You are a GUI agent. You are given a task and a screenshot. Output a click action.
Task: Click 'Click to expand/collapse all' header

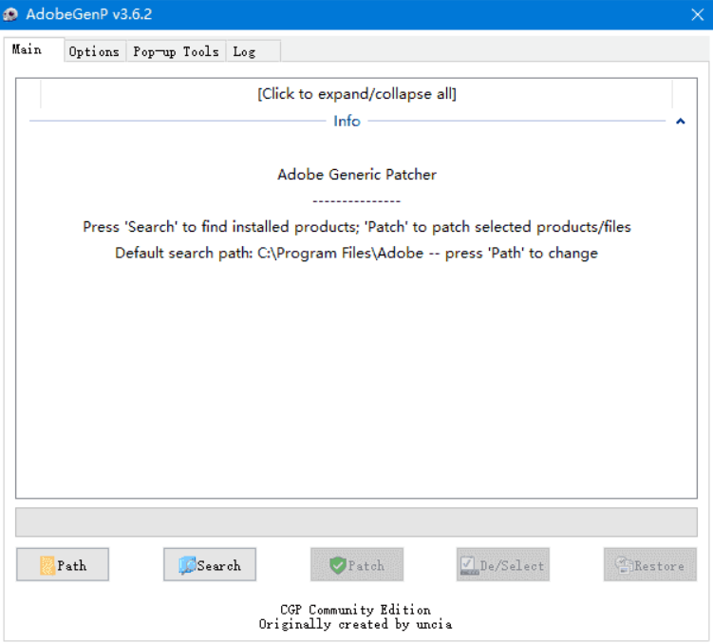pyautogui.click(x=356, y=94)
